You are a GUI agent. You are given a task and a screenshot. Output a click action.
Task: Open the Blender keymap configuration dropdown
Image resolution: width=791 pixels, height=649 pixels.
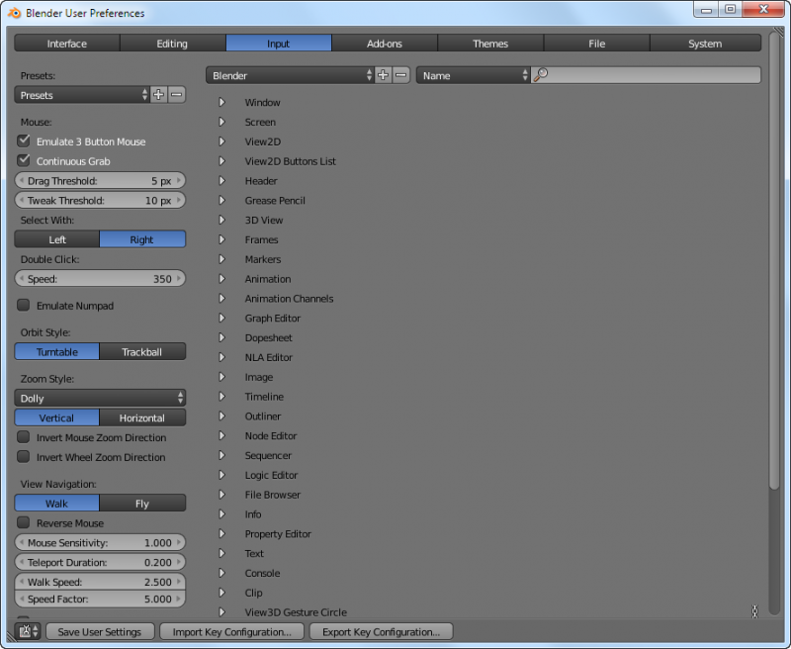(290, 75)
